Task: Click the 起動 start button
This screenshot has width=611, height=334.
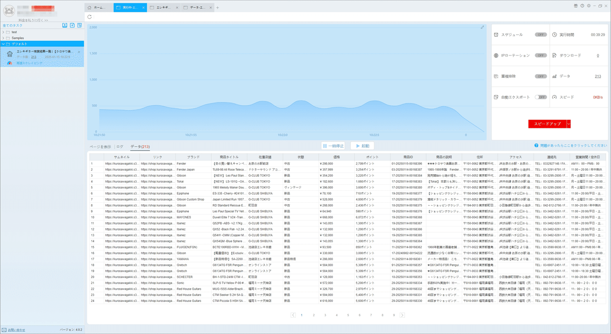Action: pyautogui.click(x=363, y=146)
